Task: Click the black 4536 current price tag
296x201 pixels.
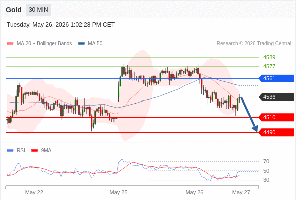Action: pyautogui.click(x=276, y=97)
